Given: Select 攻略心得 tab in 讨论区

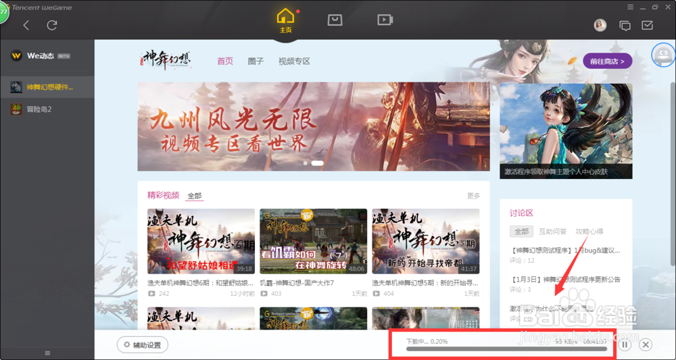Looking at the screenshot, I should (x=589, y=232).
